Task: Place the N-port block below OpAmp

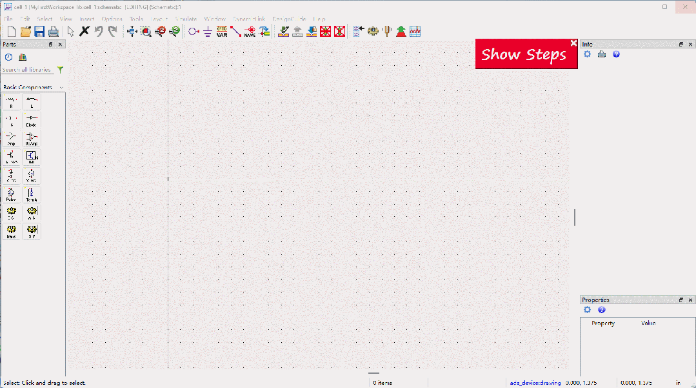Action: click(x=32, y=158)
